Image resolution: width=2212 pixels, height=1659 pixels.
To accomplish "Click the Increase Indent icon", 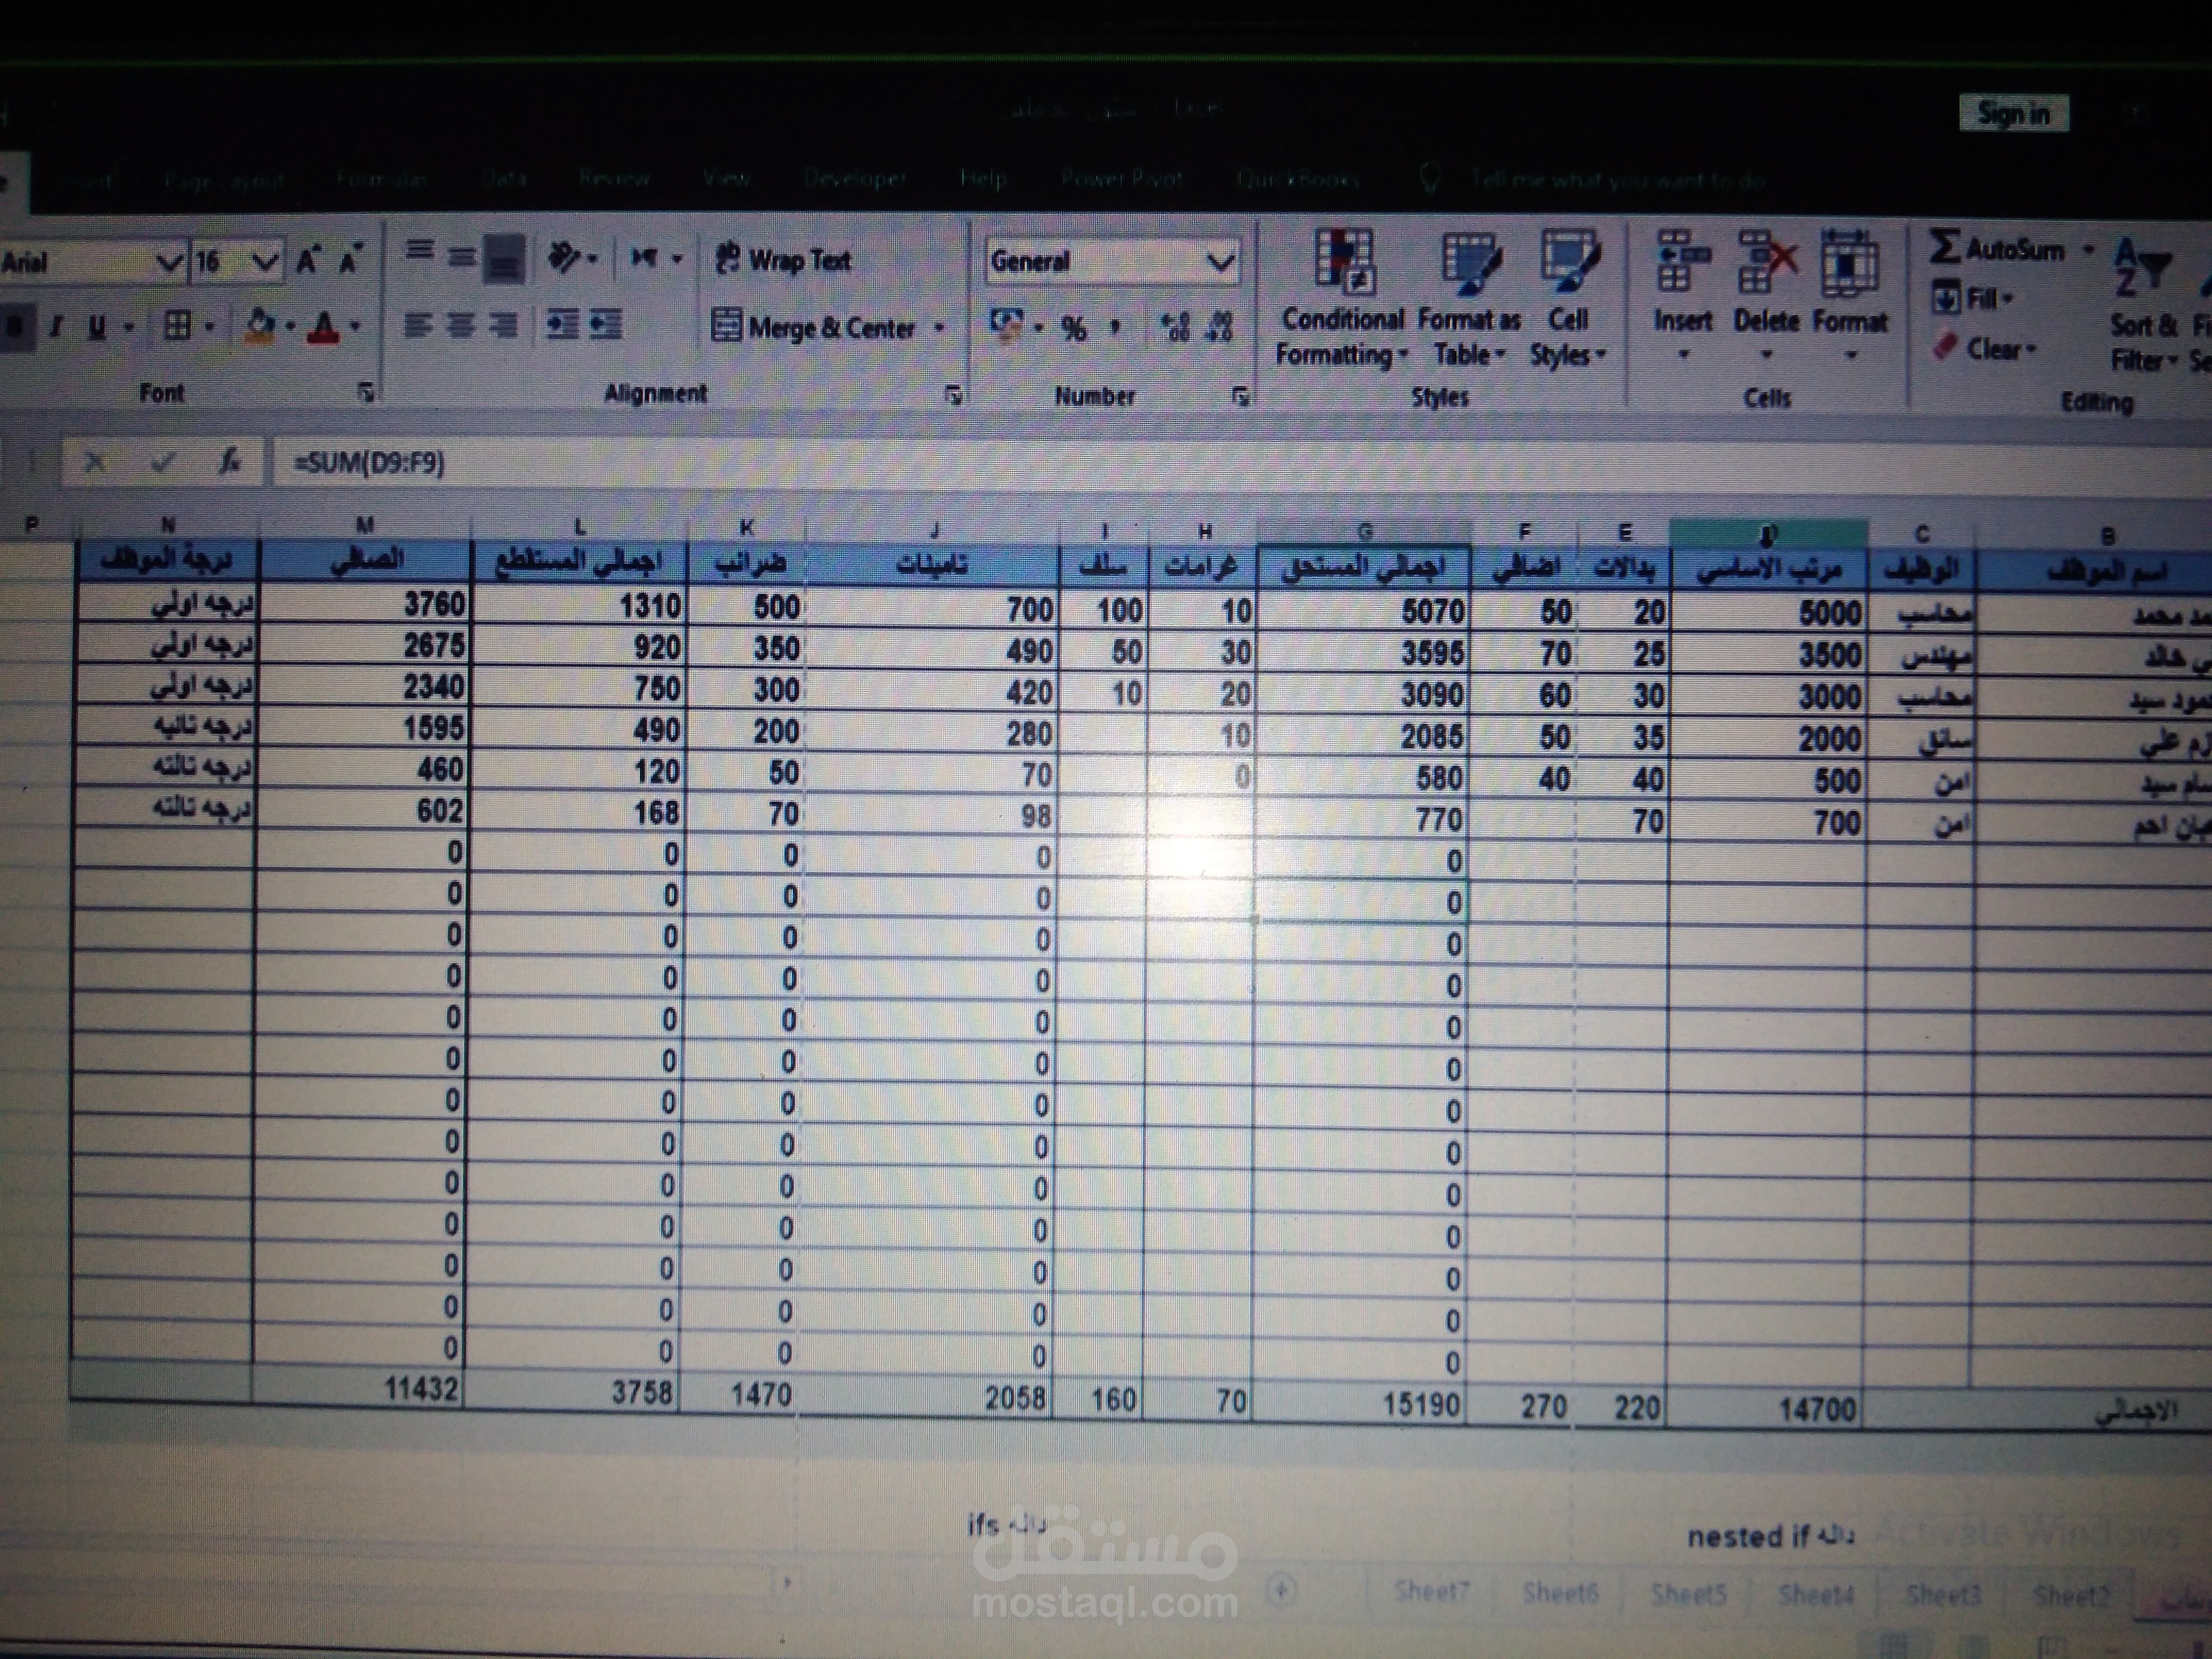I will click(606, 324).
